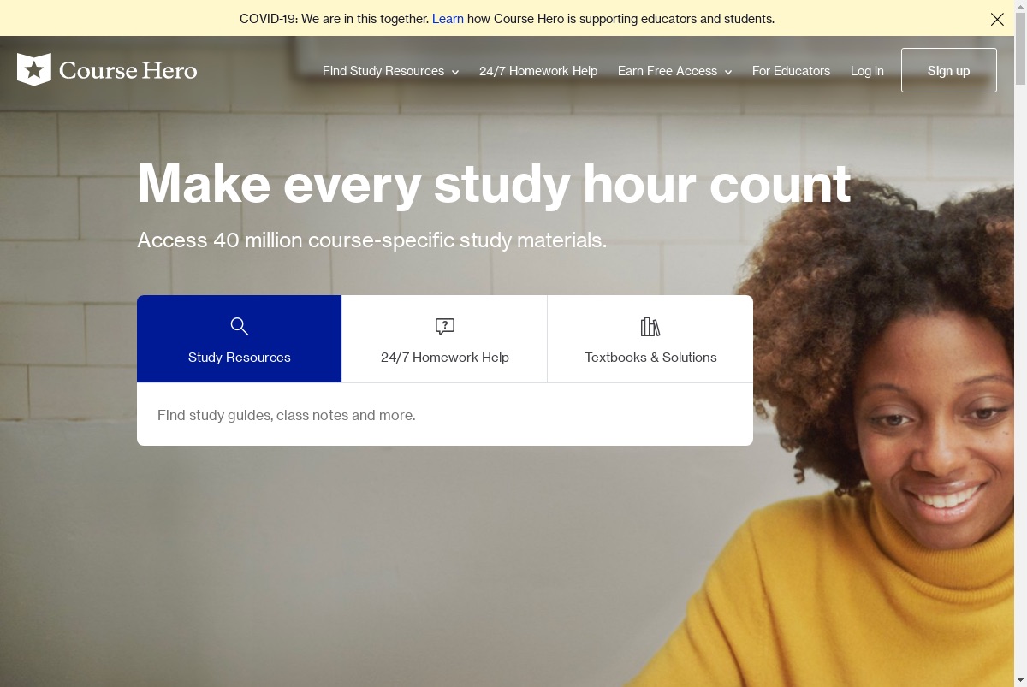Image resolution: width=1027 pixels, height=687 pixels.
Task: Switch to the 24/7 Homework Help tab
Action: point(445,339)
